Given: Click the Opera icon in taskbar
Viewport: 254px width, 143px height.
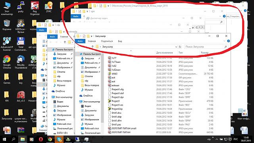Looking at the screenshot, I should coord(41,139).
